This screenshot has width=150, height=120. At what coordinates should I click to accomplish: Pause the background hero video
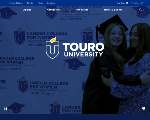tap(6, 109)
